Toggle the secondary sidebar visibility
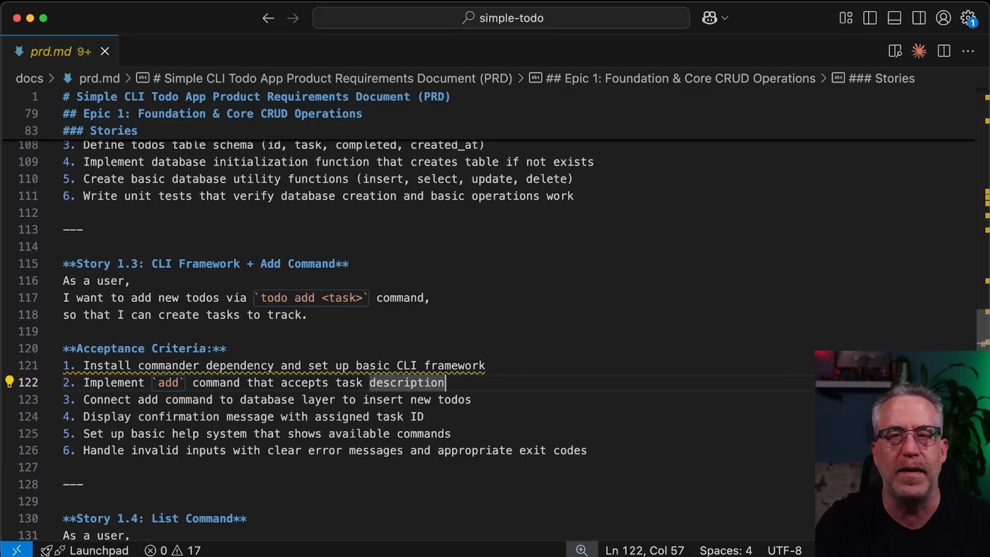 [918, 18]
